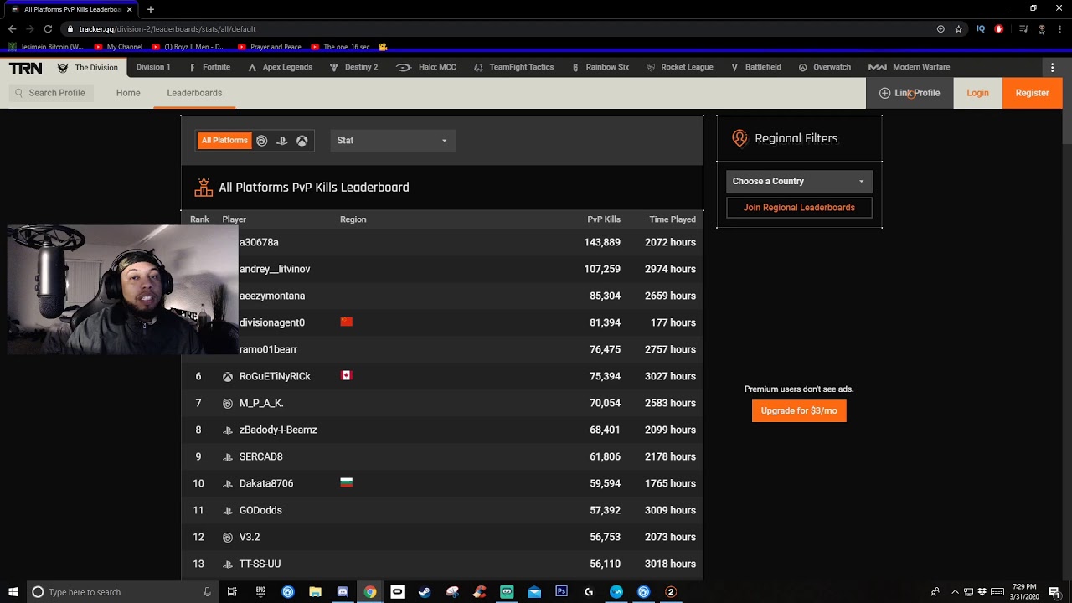
Task: Click Upgrade for $3/mo button
Action: (x=799, y=410)
